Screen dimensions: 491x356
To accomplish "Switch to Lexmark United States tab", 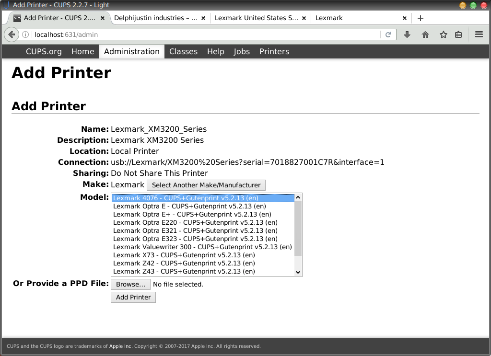I will tap(256, 18).
